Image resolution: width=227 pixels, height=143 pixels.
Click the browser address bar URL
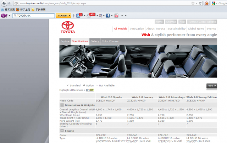(x=53, y=3)
